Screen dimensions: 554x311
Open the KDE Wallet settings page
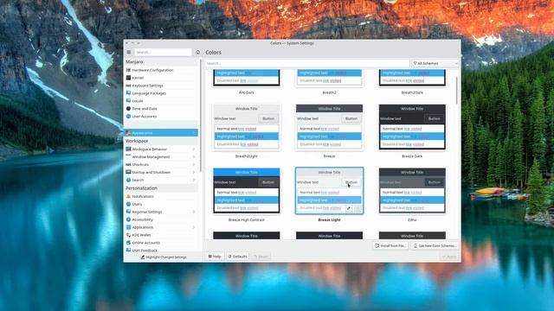coord(161,235)
